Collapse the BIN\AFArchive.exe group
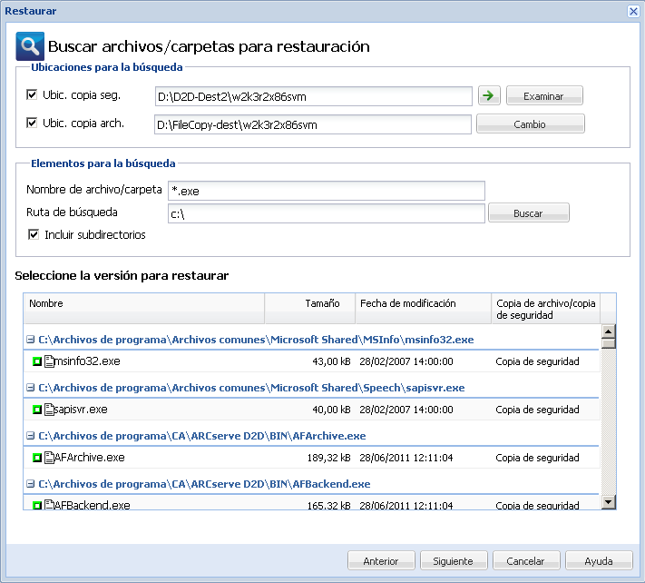This screenshot has width=645, height=583. (31, 436)
